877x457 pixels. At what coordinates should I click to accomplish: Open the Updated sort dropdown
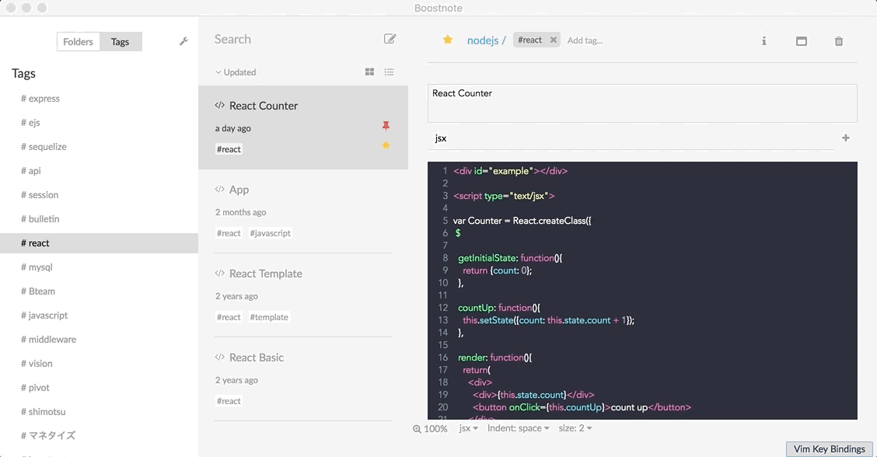pos(236,72)
